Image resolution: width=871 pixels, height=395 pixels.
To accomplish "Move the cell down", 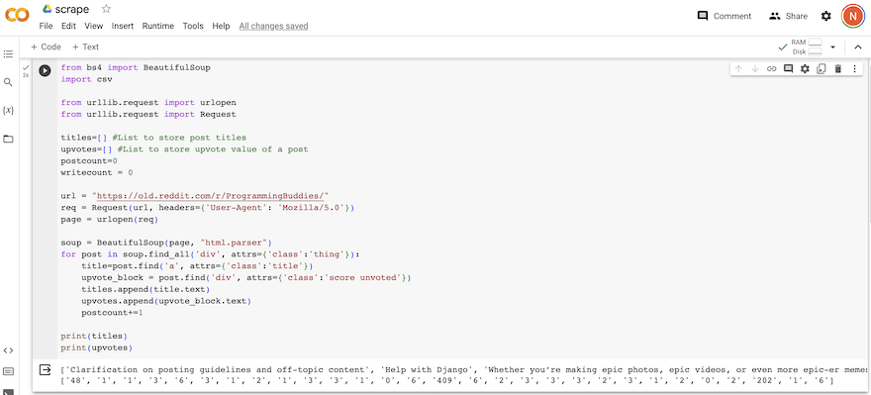I will pyautogui.click(x=755, y=69).
